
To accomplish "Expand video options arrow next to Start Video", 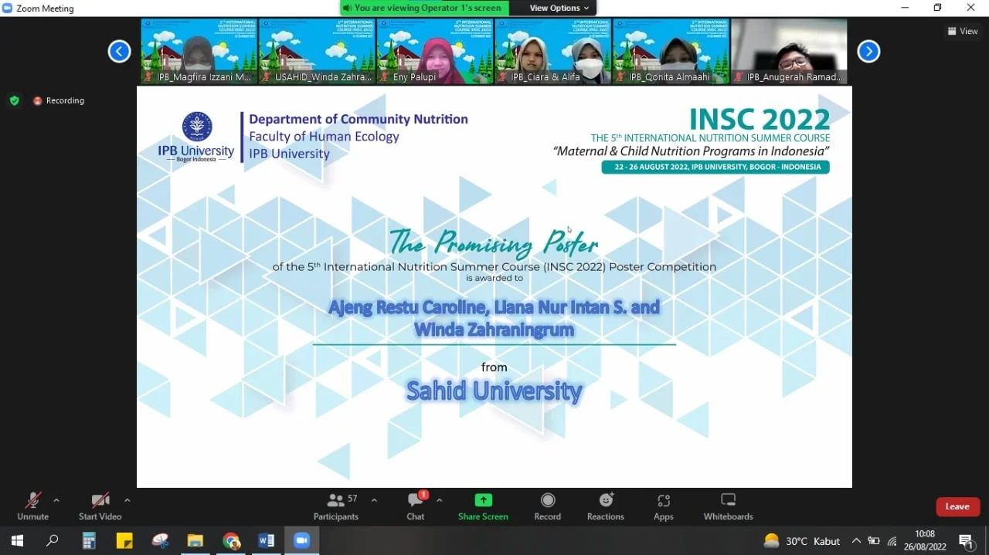I will pos(127,500).
